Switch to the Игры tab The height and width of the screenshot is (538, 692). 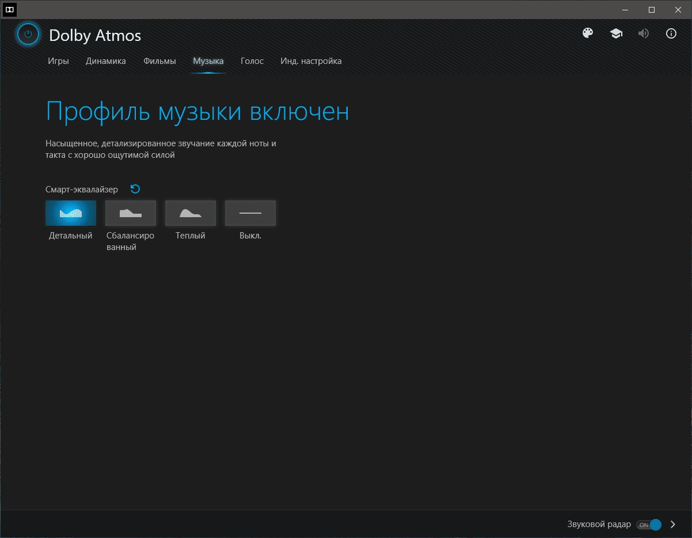point(59,61)
